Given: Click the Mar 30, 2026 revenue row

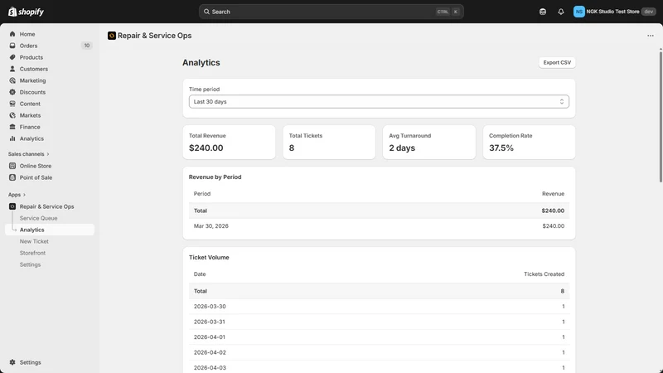Looking at the screenshot, I should (x=379, y=225).
